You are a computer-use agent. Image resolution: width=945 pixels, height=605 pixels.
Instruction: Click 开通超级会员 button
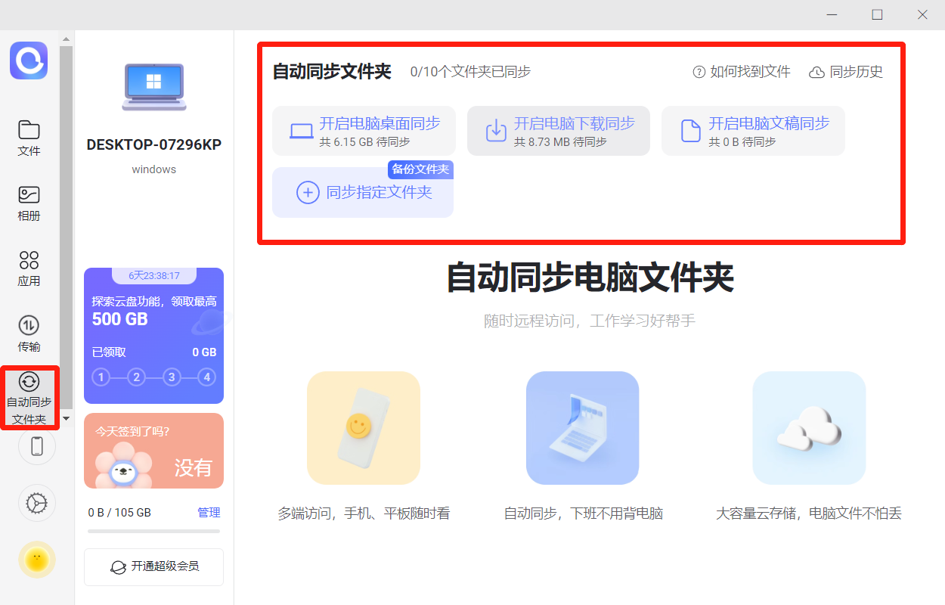pos(154,566)
